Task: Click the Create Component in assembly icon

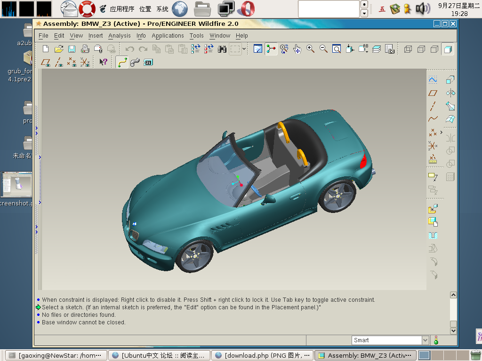Action: [433, 222]
